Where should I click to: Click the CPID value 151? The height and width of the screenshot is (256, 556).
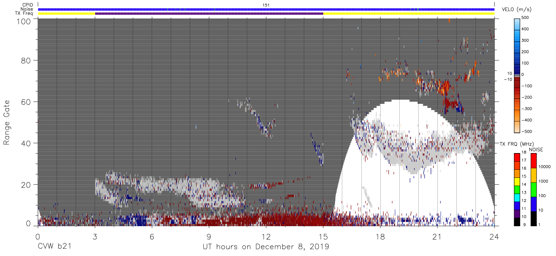pyautogui.click(x=266, y=5)
